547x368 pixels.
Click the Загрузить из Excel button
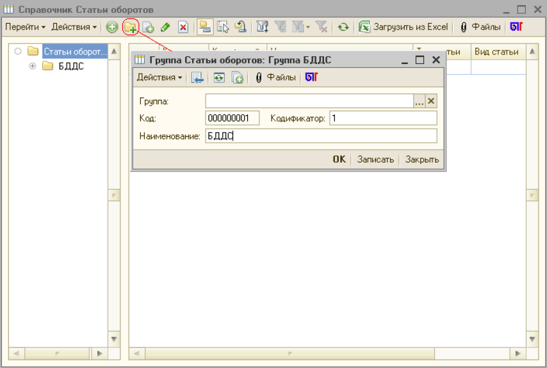coord(404,27)
